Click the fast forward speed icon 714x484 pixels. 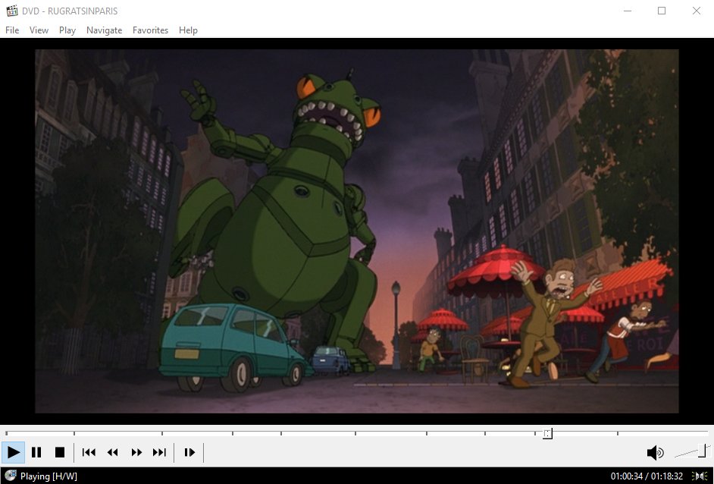pyautogui.click(x=136, y=452)
